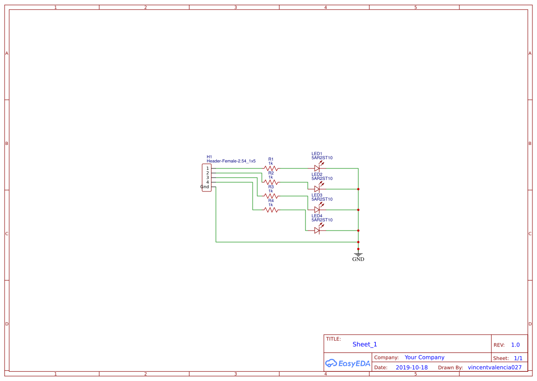The image size is (537, 381).
Task: Click the 1k value under R1
Action: [x=271, y=163]
